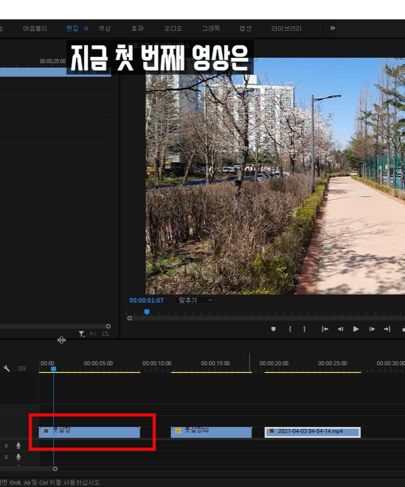Image resolution: width=405 pixels, height=487 pixels.
Task: Click the Add Marker button in program monitor
Action: 273,329
